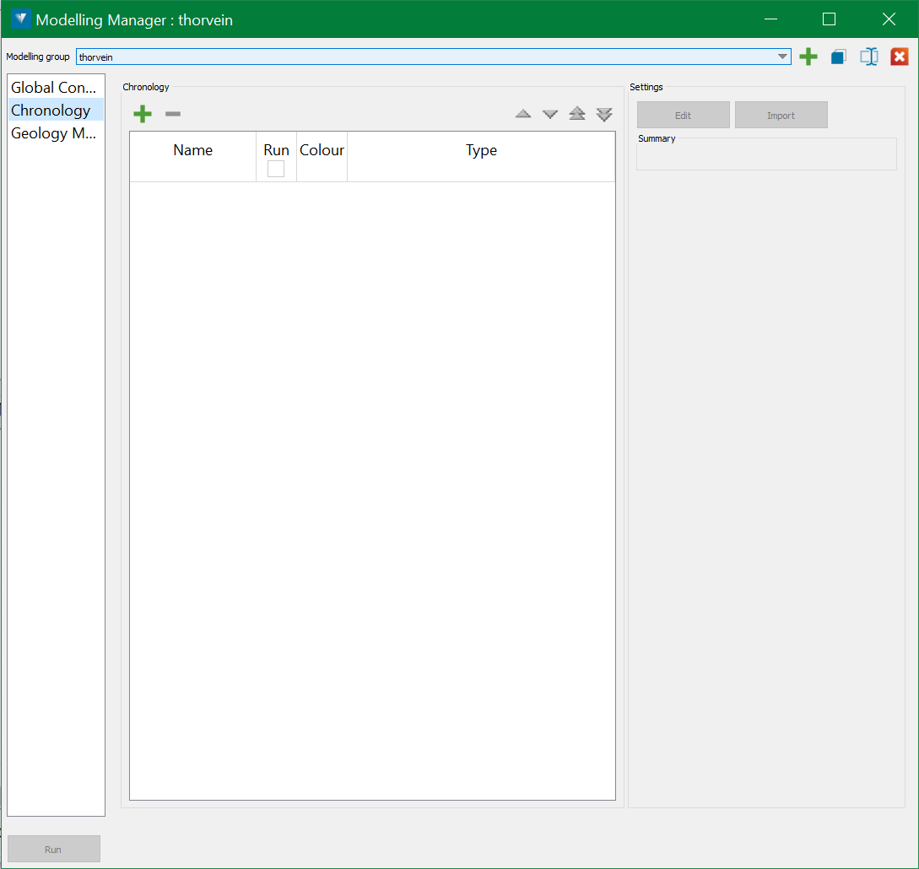Click the rename modelling group icon
Image resolution: width=919 pixels, height=869 pixels.
coord(868,57)
